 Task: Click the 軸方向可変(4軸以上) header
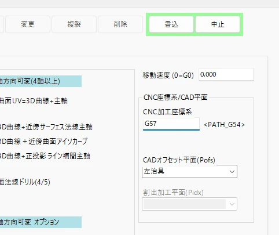[41, 81]
